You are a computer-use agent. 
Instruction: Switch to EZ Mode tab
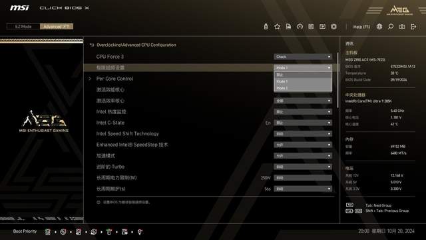coord(23,27)
